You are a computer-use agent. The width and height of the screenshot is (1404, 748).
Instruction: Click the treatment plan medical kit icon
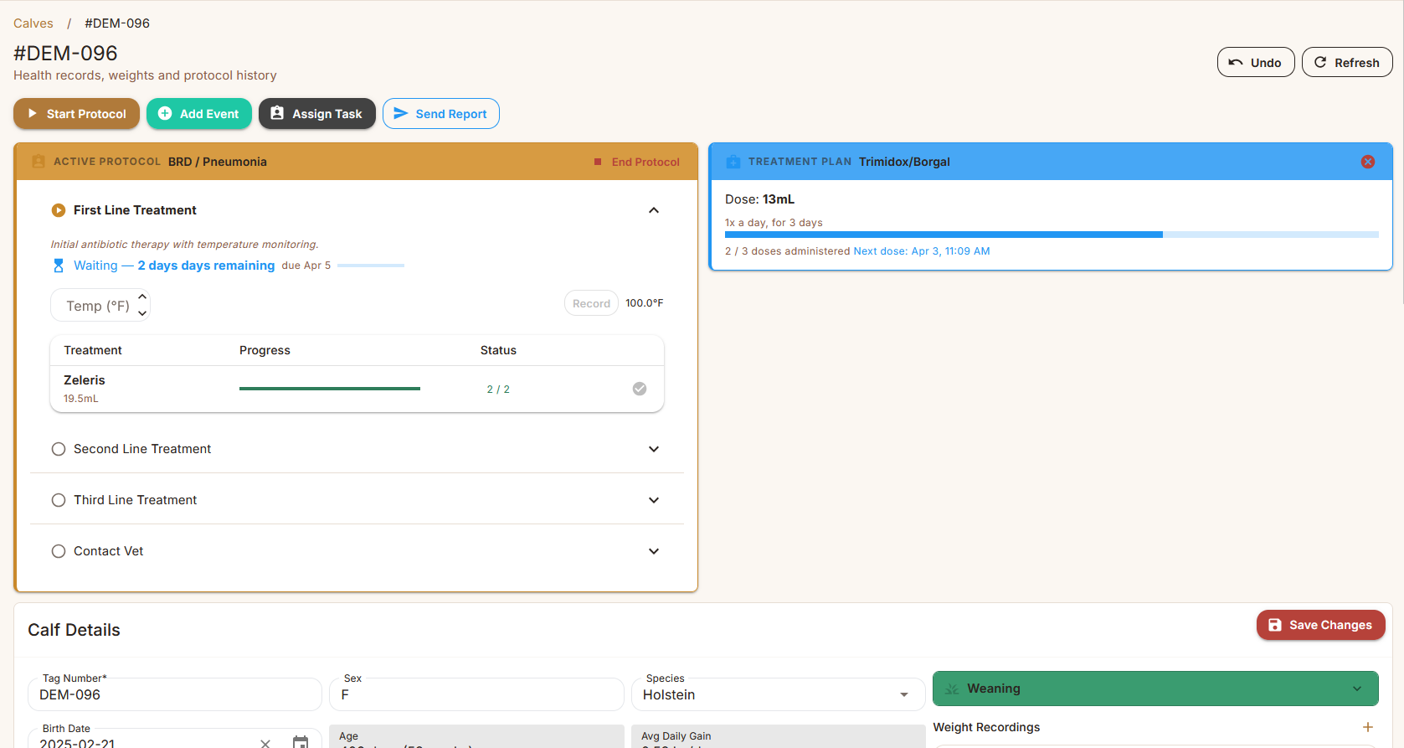733,162
